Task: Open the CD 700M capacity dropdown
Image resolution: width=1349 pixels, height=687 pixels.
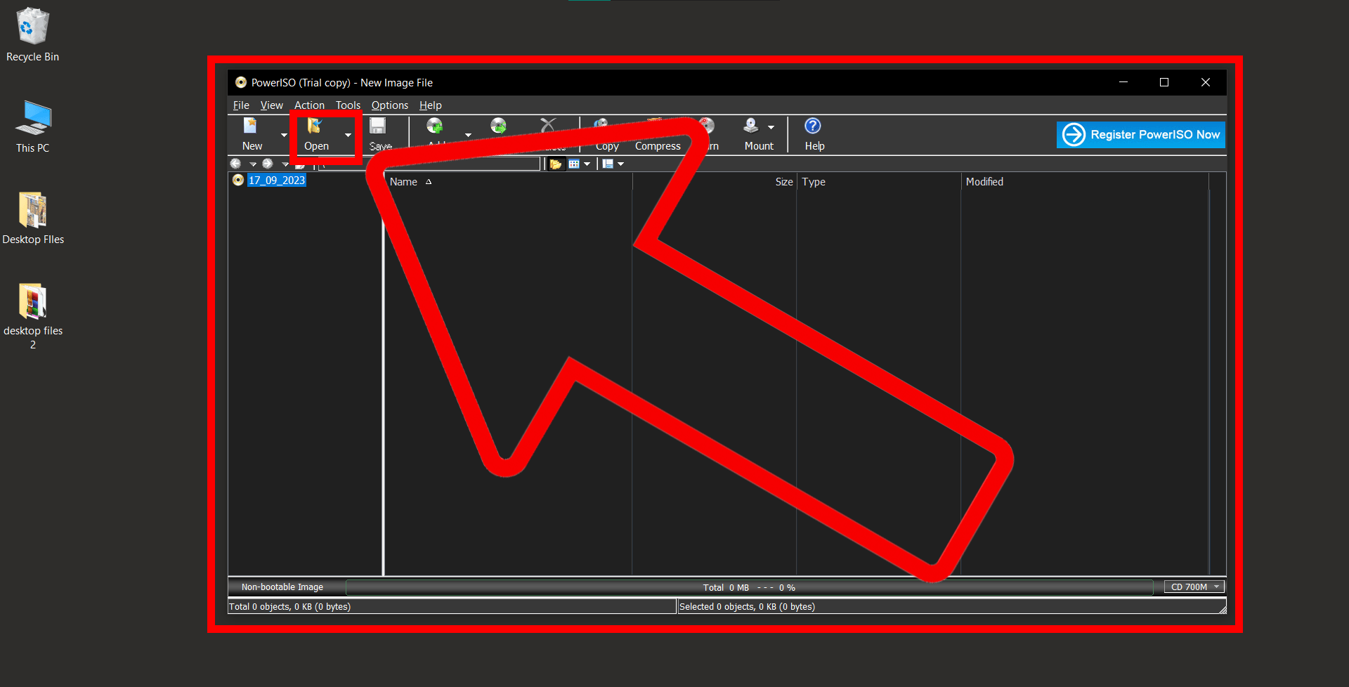Action: tap(1192, 587)
